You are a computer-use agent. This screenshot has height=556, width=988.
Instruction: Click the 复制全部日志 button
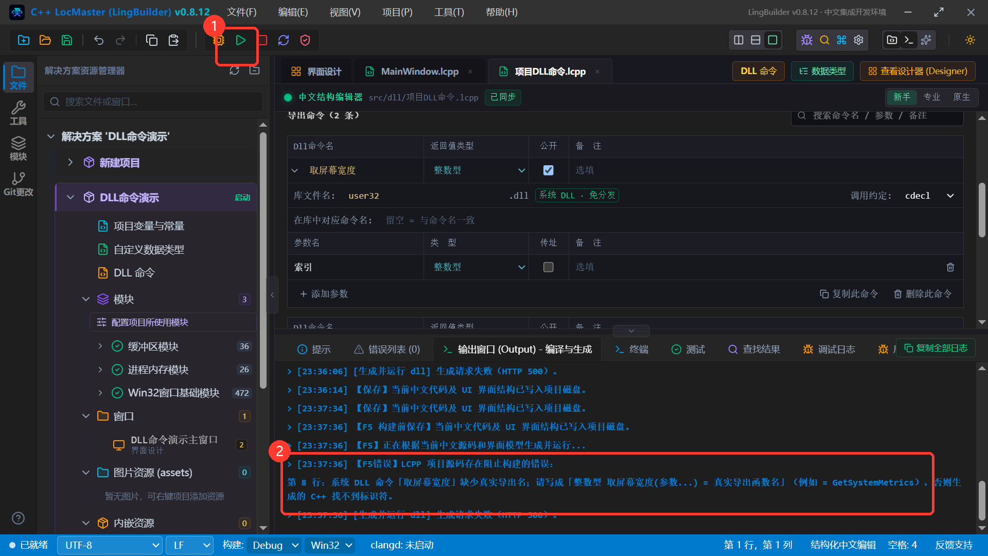point(936,349)
